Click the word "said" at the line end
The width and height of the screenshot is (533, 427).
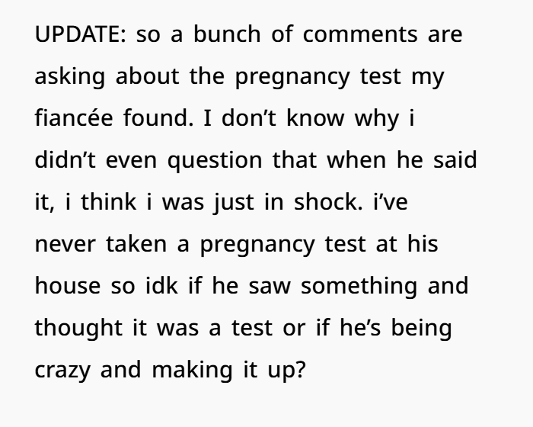click(455, 162)
